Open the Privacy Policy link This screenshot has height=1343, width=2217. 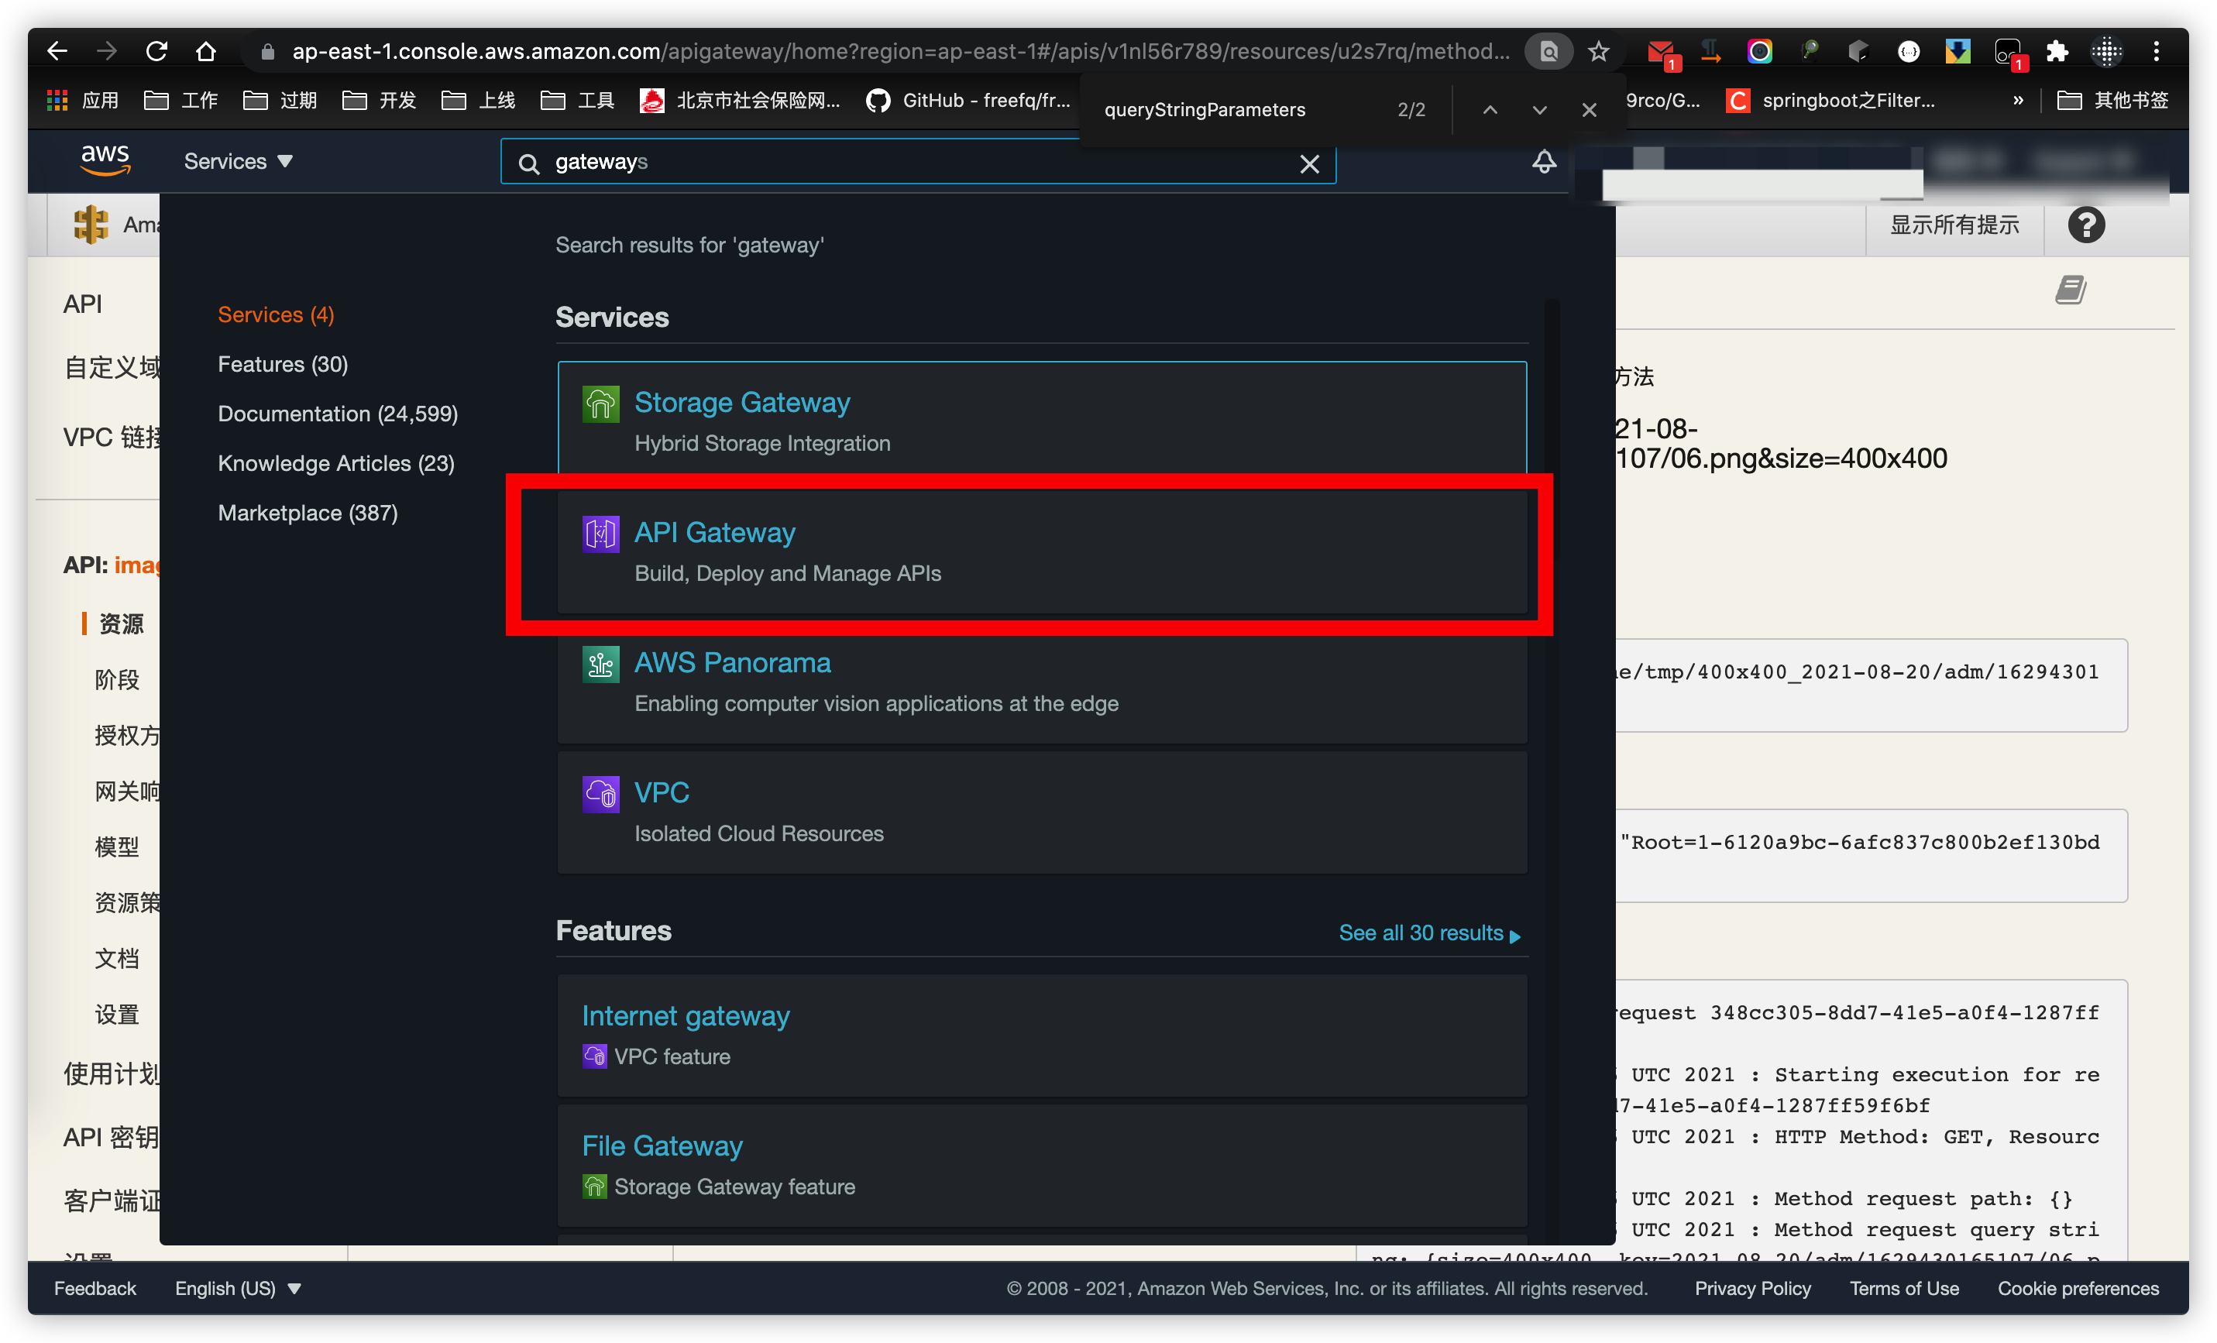coord(1751,1288)
